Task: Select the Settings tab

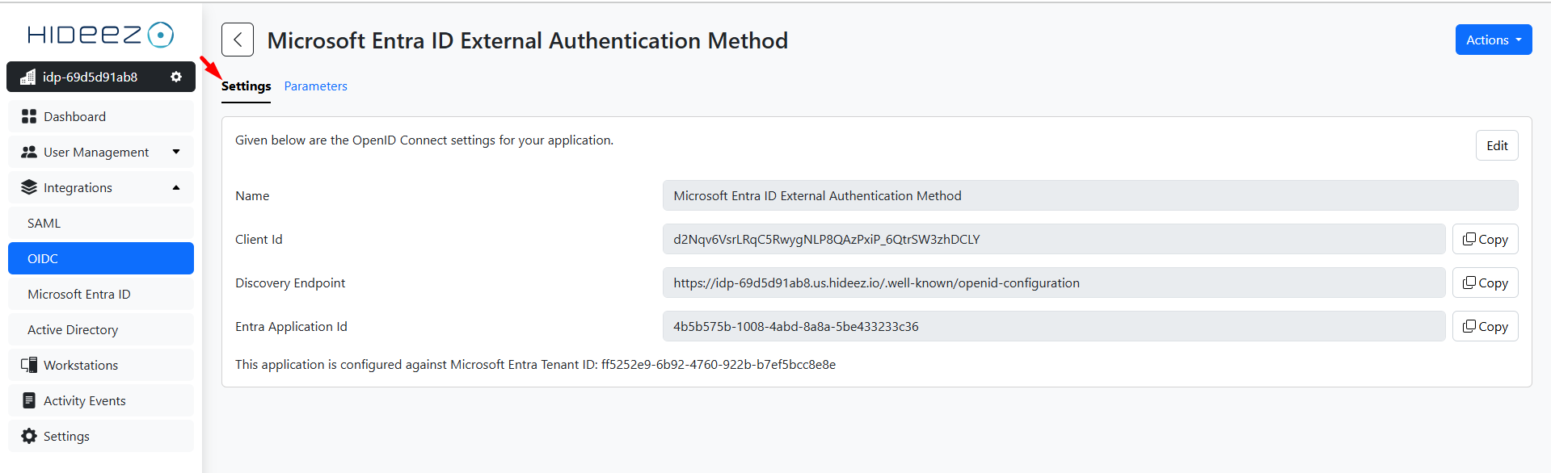Action: tap(246, 86)
